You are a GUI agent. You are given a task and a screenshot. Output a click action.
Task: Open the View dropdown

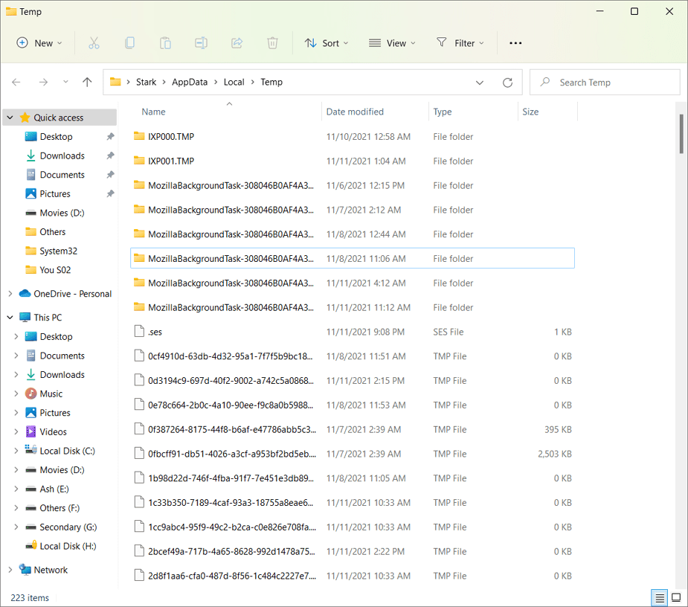pyautogui.click(x=391, y=42)
